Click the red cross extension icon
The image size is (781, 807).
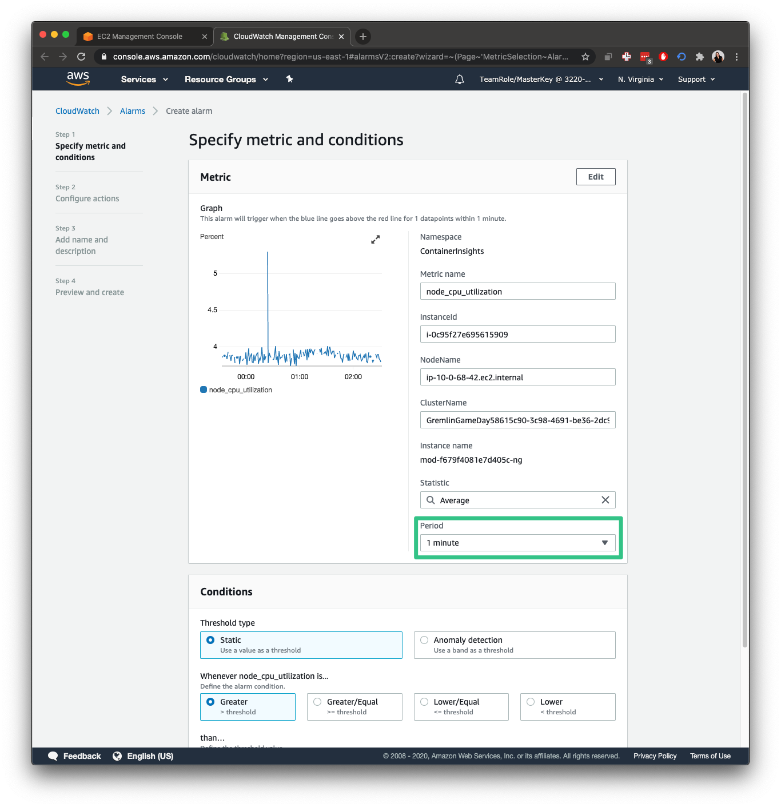pos(627,57)
